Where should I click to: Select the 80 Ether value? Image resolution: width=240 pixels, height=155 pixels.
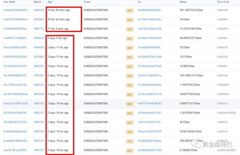coord(185,122)
